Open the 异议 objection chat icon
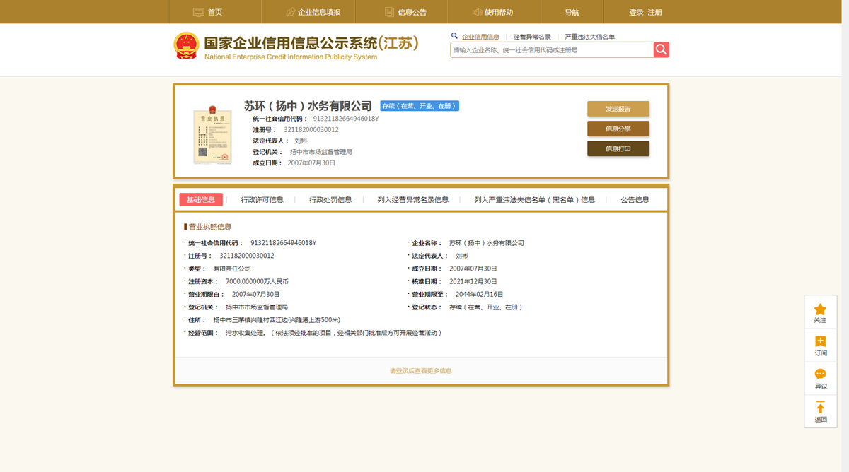Viewport: 849px width, 472px height. [x=820, y=374]
